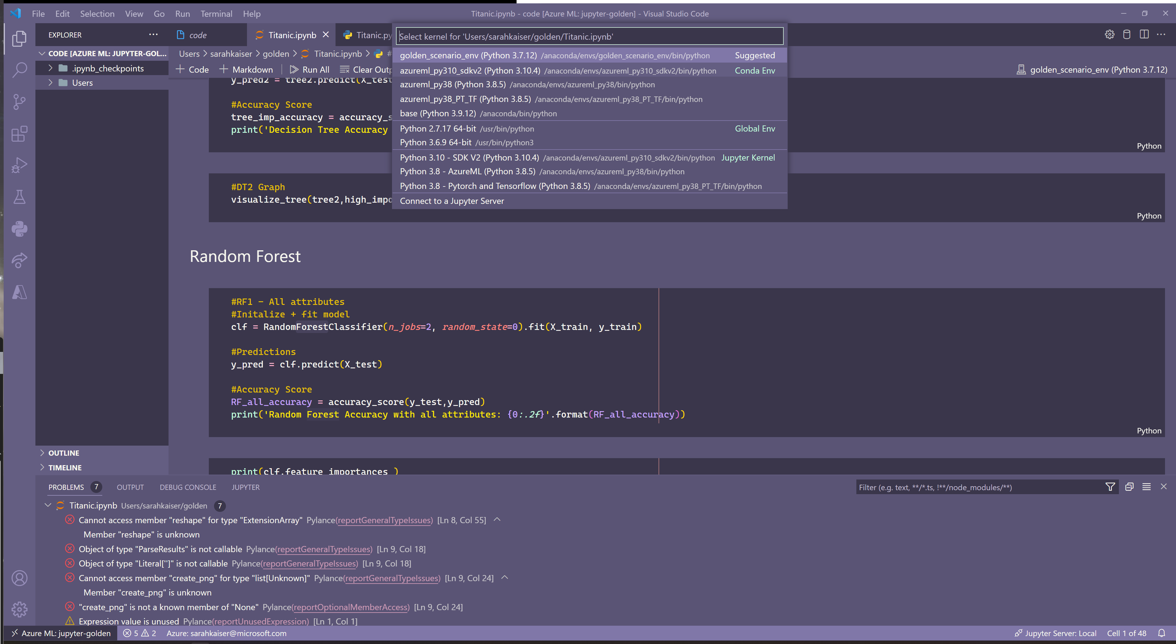Switch to the JUPYTER panel tab
The width and height of the screenshot is (1176, 644).
pos(245,487)
